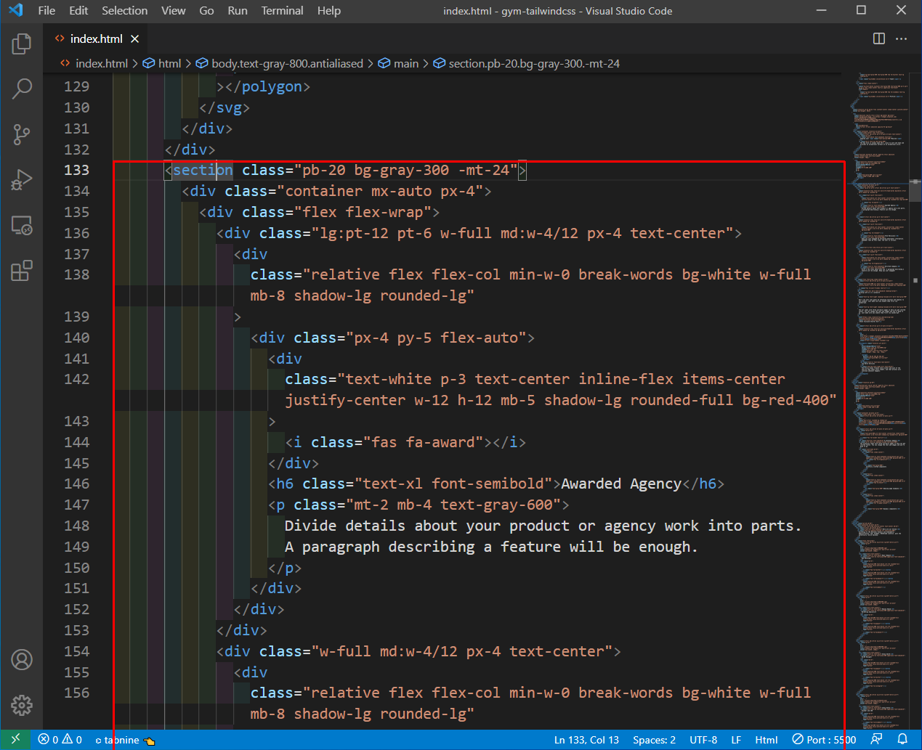
Task: Select the index.html editor tab
Action: (x=97, y=38)
